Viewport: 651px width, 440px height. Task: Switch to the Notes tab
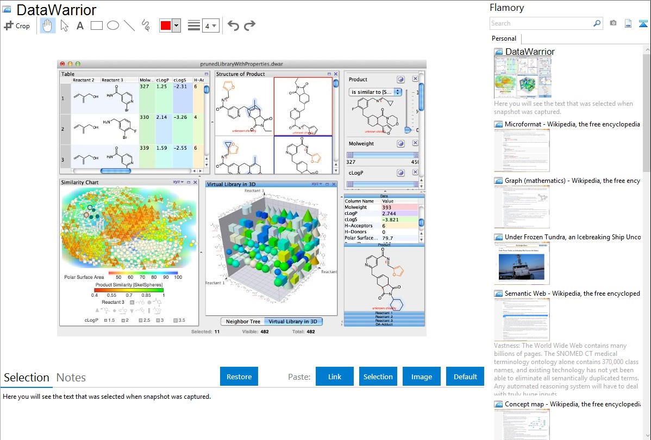[71, 378]
